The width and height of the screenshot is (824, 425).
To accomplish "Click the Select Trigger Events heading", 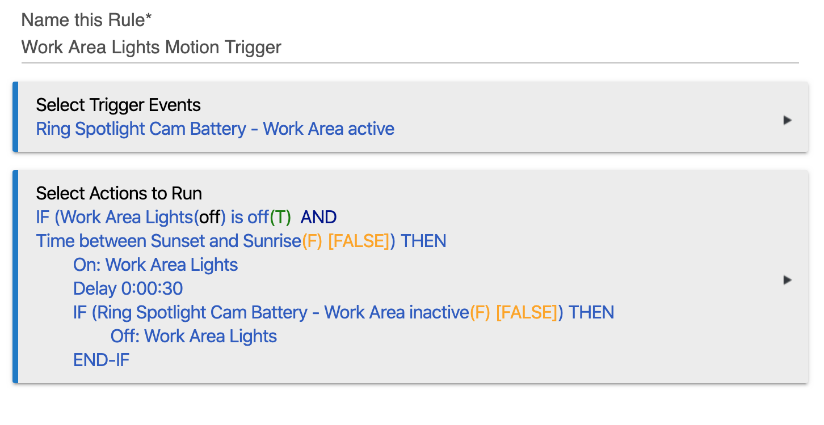I will tap(118, 105).
